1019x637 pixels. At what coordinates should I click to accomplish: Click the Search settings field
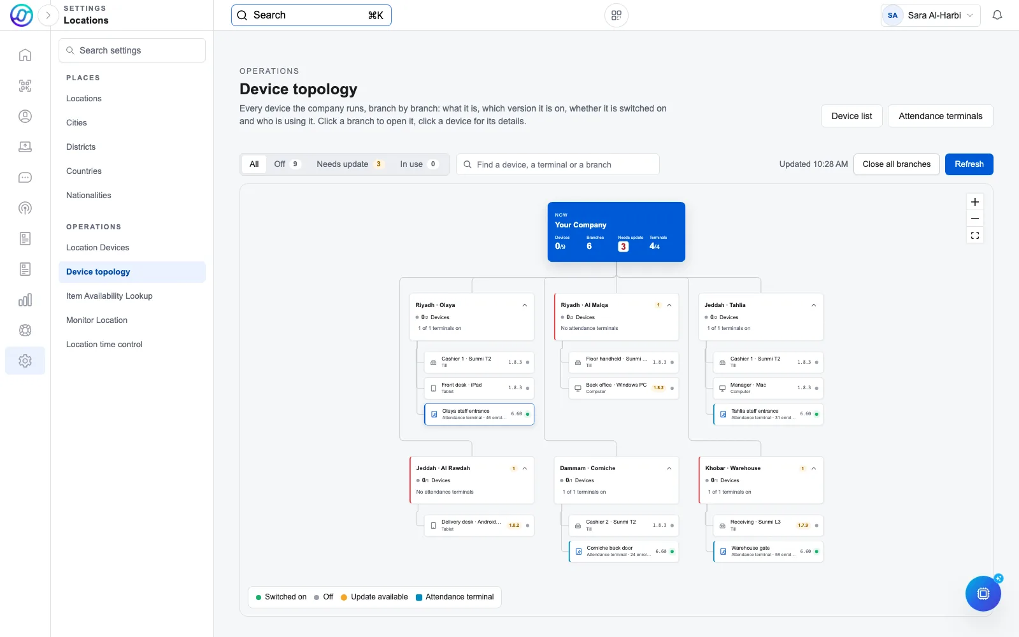(x=132, y=50)
